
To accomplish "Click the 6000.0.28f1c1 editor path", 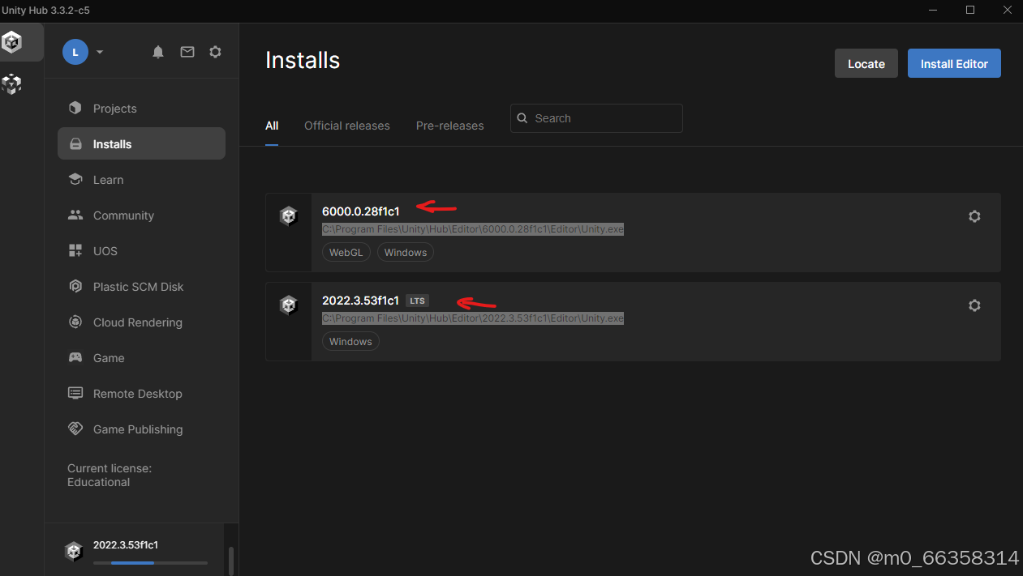I will click(473, 229).
